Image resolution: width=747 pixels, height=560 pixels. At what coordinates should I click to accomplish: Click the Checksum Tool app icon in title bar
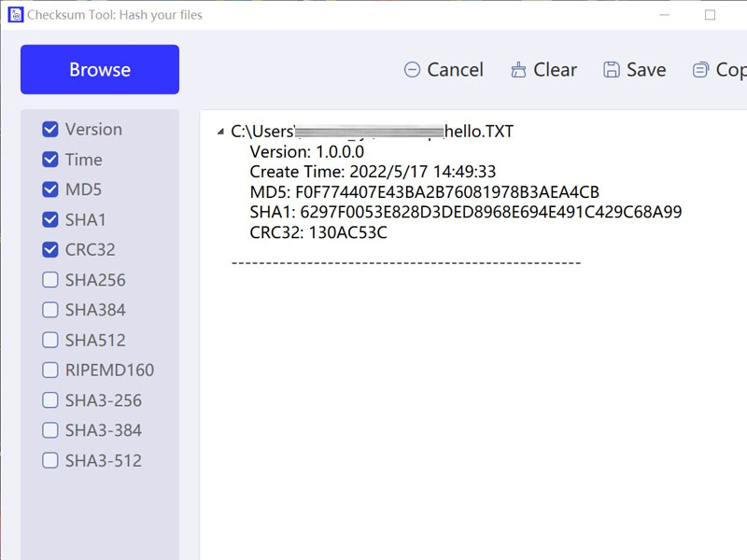15,15
